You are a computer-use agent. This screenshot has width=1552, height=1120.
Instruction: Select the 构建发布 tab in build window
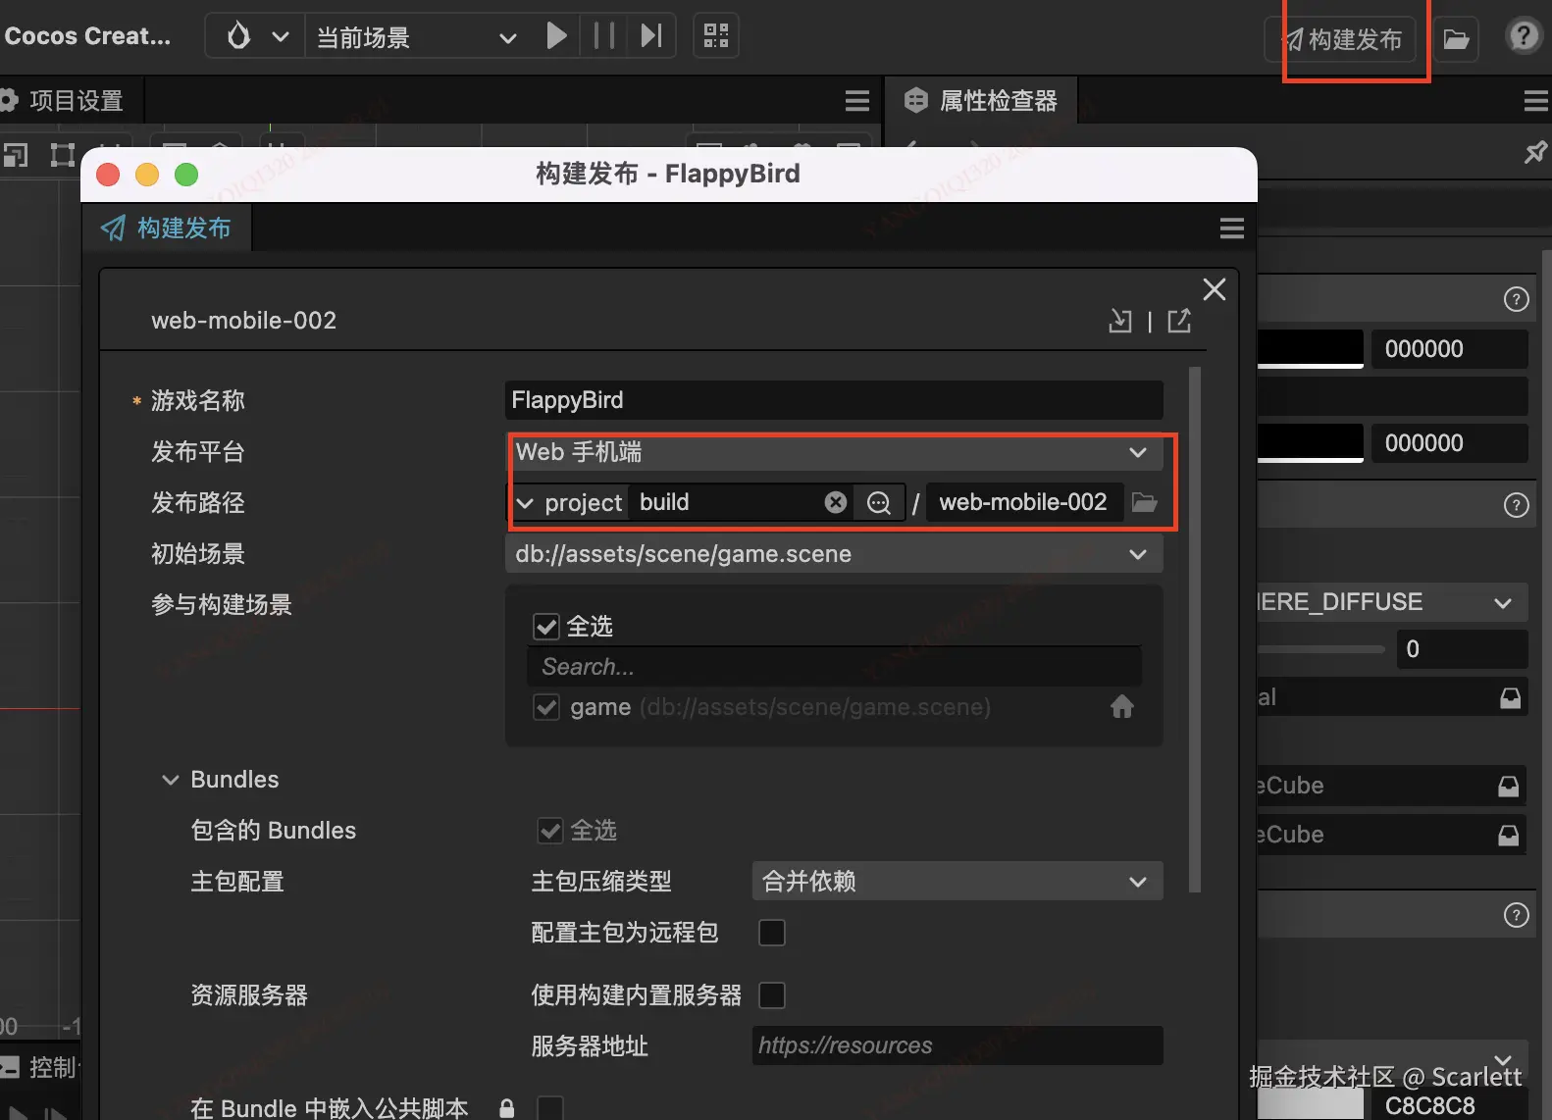[x=167, y=228]
